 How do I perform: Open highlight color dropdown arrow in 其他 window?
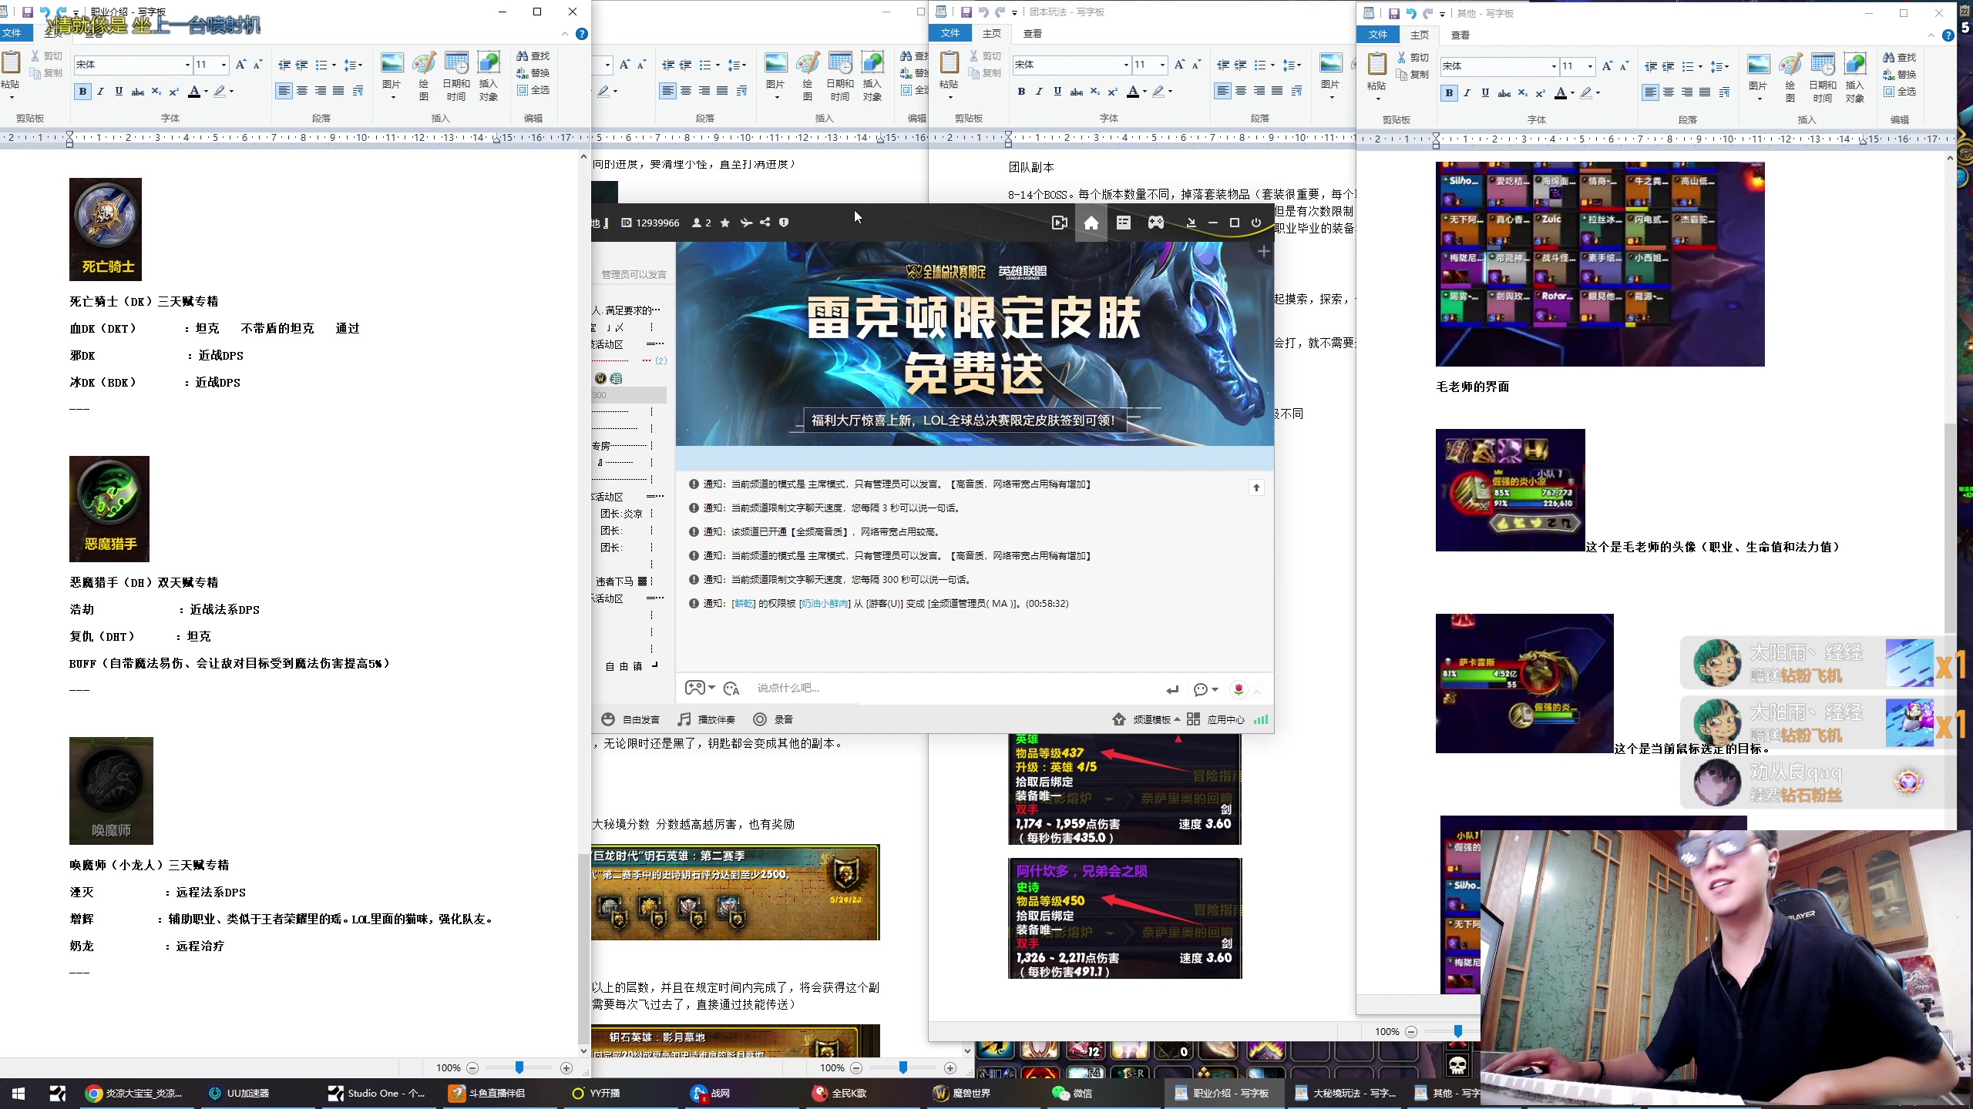[x=1598, y=93]
